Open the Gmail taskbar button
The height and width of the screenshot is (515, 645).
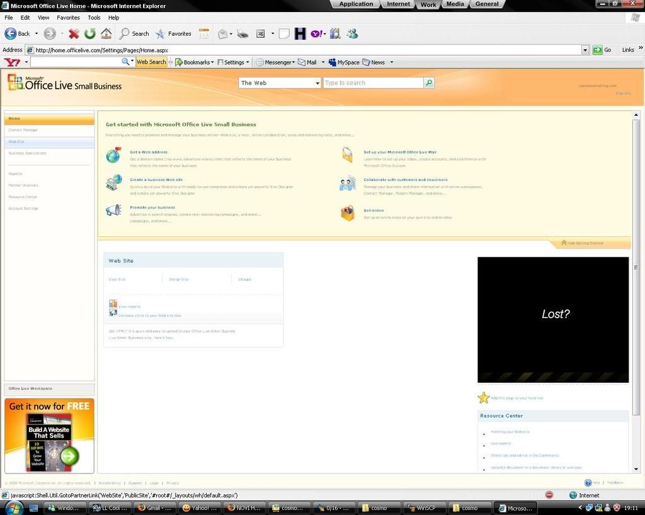click(154, 508)
